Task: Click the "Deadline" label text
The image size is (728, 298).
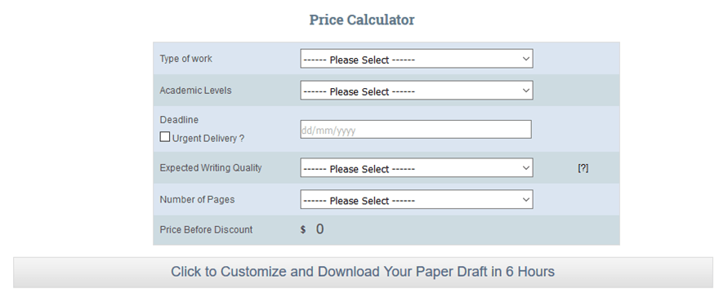Action: point(179,120)
